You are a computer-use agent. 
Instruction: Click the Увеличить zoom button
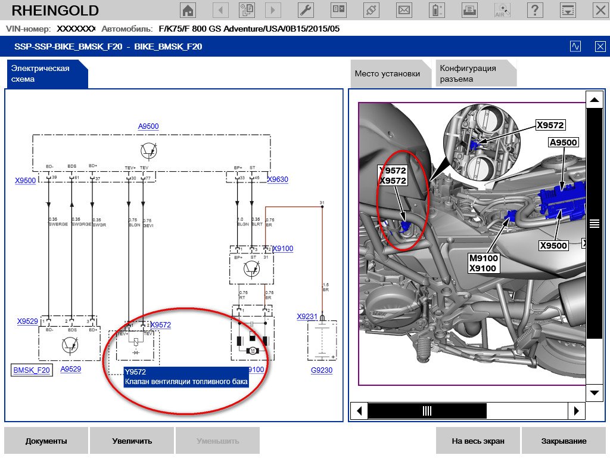pyautogui.click(x=132, y=441)
